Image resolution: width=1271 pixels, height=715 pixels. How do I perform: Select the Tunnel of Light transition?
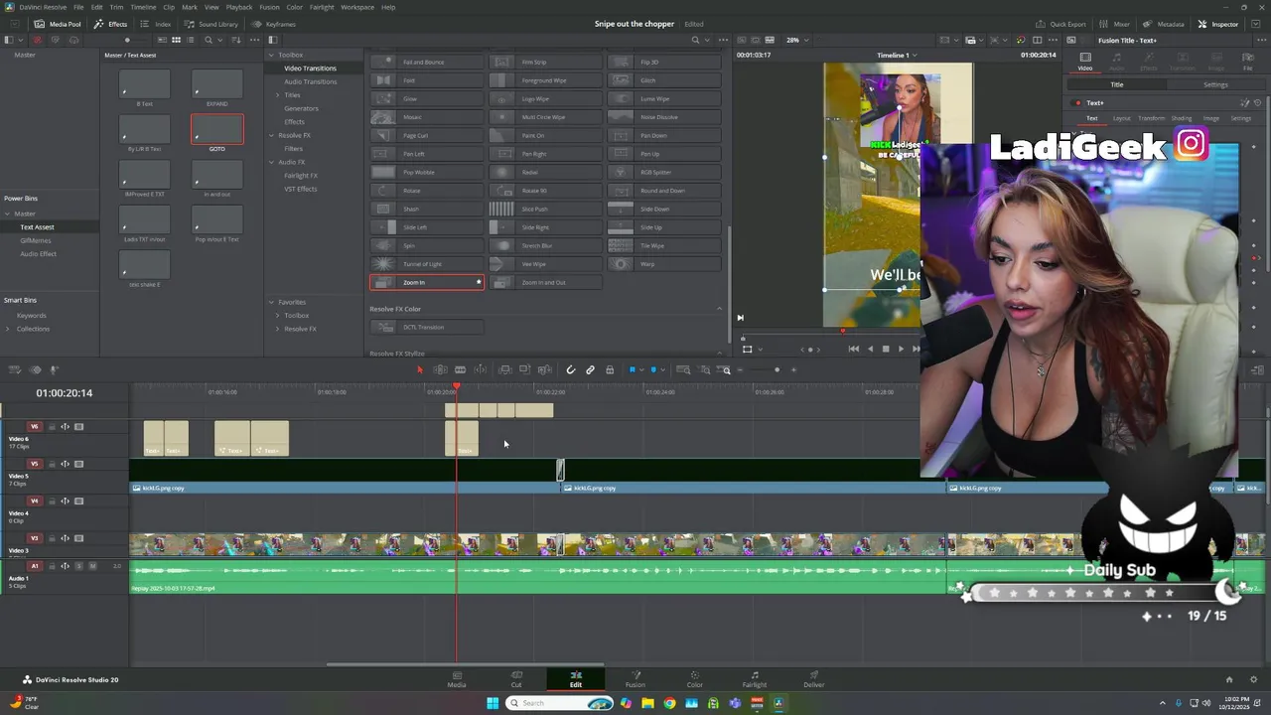(427, 264)
